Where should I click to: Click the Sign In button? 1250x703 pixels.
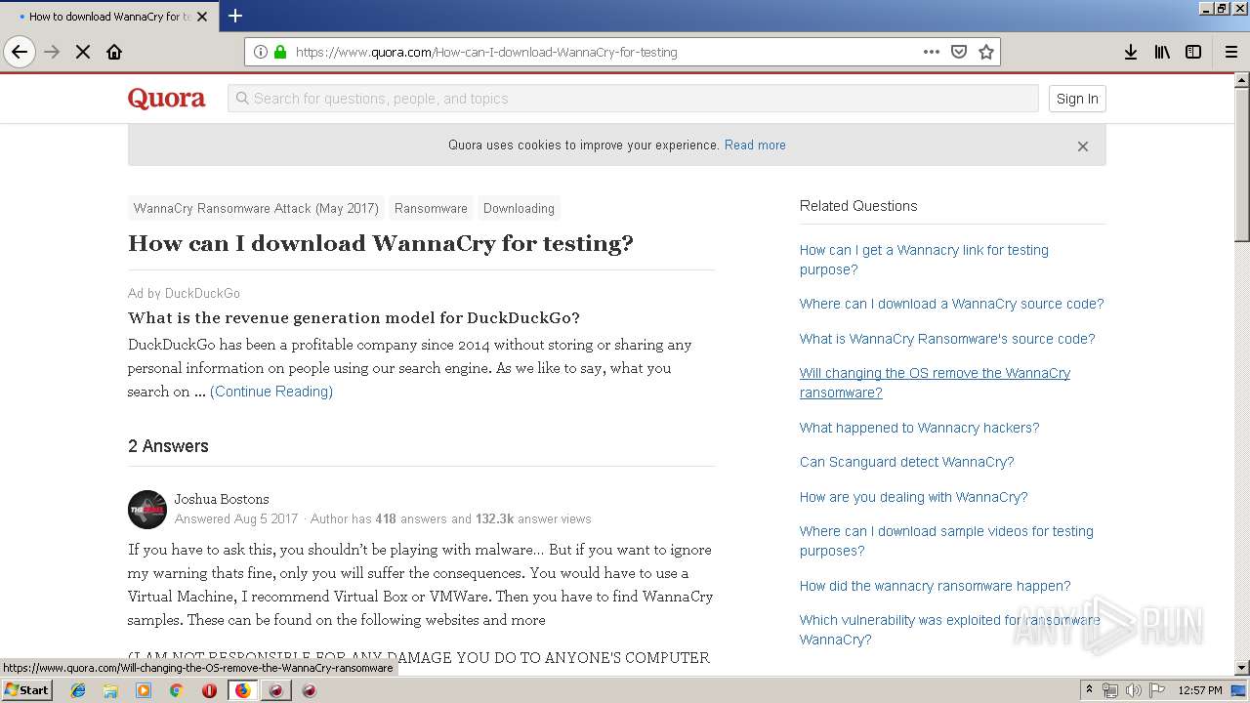[x=1077, y=99]
